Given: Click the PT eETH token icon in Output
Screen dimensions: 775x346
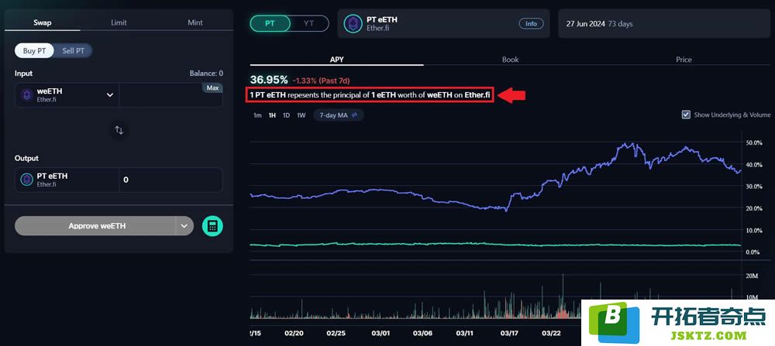Looking at the screenshot, I should [26, 180].
